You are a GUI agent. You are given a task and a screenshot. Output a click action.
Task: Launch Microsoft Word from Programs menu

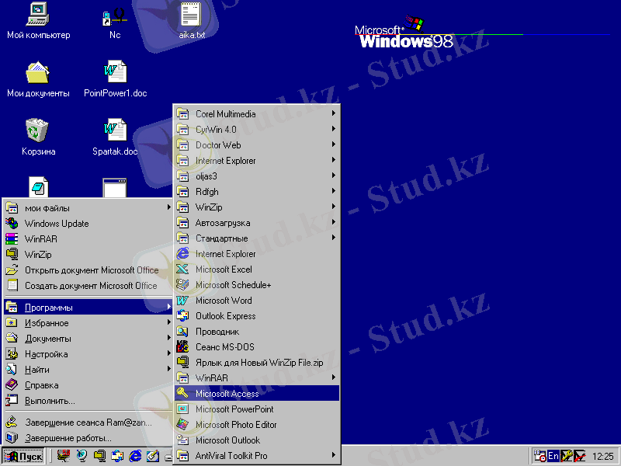(224, 301)
